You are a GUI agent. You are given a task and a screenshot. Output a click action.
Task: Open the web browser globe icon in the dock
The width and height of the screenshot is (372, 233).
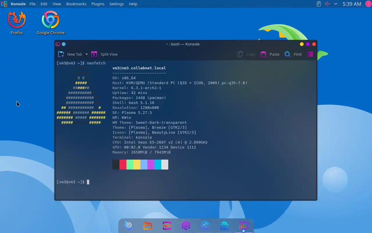(x=128, y=225)
